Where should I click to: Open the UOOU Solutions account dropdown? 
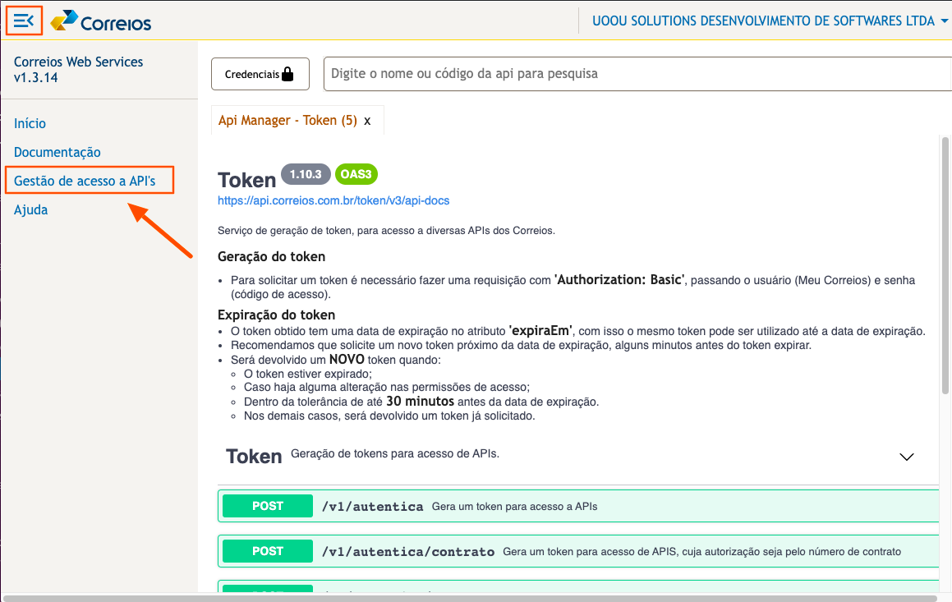coord(770,21)
